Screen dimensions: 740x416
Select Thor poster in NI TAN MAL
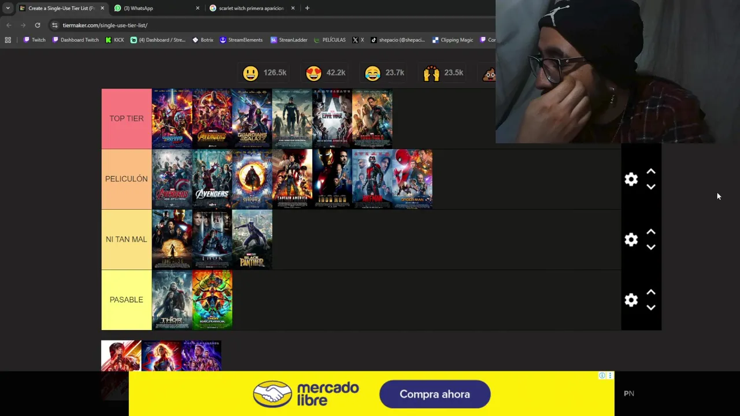212,239
